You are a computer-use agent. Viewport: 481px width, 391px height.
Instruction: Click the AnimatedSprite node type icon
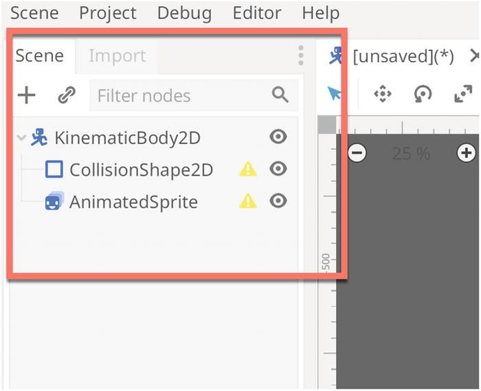tap(54, 201)
